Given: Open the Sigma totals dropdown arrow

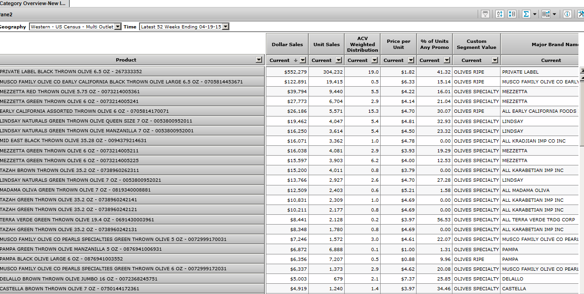Looking at the screenshot, I should (535, 14).
